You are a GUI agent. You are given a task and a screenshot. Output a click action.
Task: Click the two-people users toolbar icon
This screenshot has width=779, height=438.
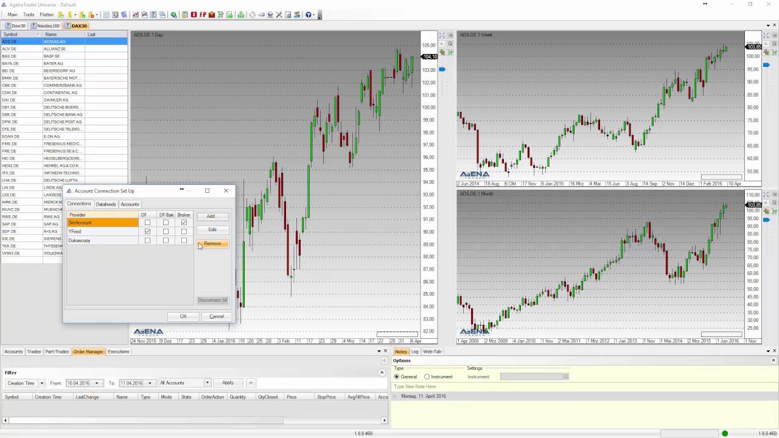pos(297,15)
